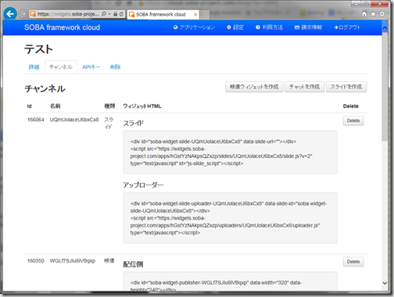Click the browser back arrow button
This screenshot has width=394, height=297.
click(x=10, y=14)
